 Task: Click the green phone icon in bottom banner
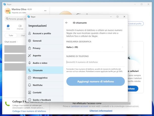(7, 104)
